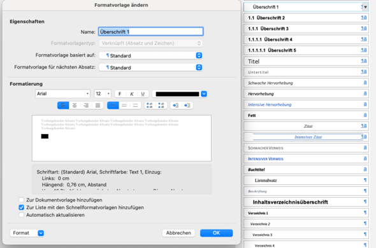Enable Automatisch aktualisieren checkbox
Screen dimensions: 376x248
21,215
